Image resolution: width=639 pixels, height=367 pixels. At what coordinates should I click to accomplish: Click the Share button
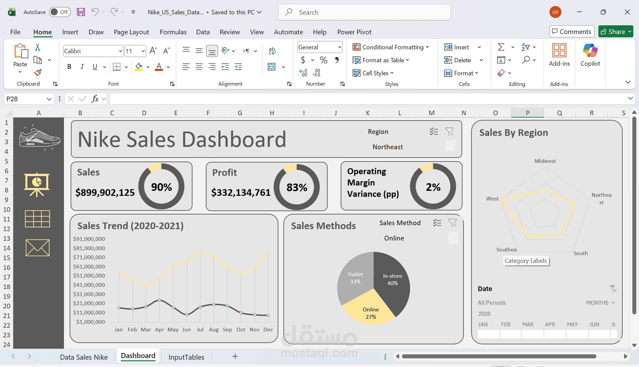pos(616,32)
